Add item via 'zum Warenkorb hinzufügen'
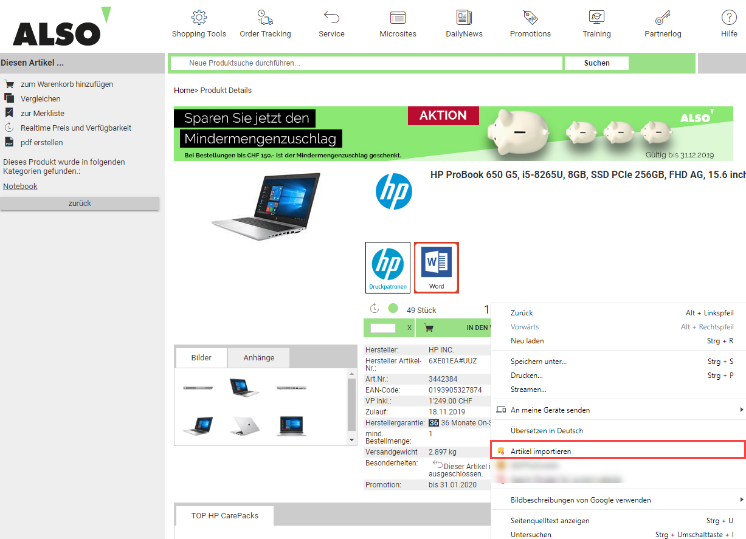Viewport: 746px width, 539px height. (x=66, y=84)
